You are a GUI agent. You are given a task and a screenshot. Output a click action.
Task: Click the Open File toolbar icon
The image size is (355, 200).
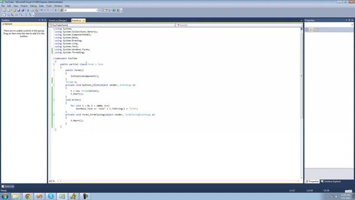pos(14,10)
